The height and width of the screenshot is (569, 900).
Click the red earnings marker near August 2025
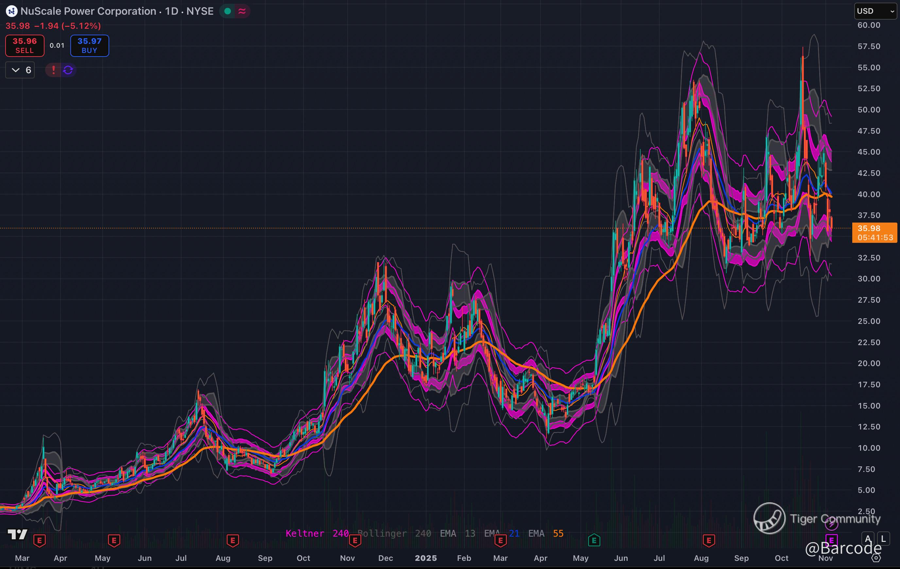(x=709, y=540)
